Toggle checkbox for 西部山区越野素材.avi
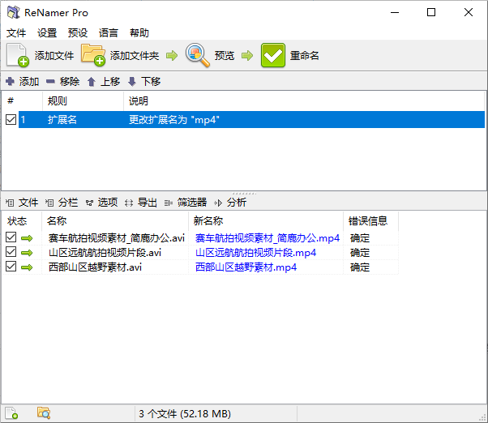Screen dimensions: 488x423 (x=11, y=267)
